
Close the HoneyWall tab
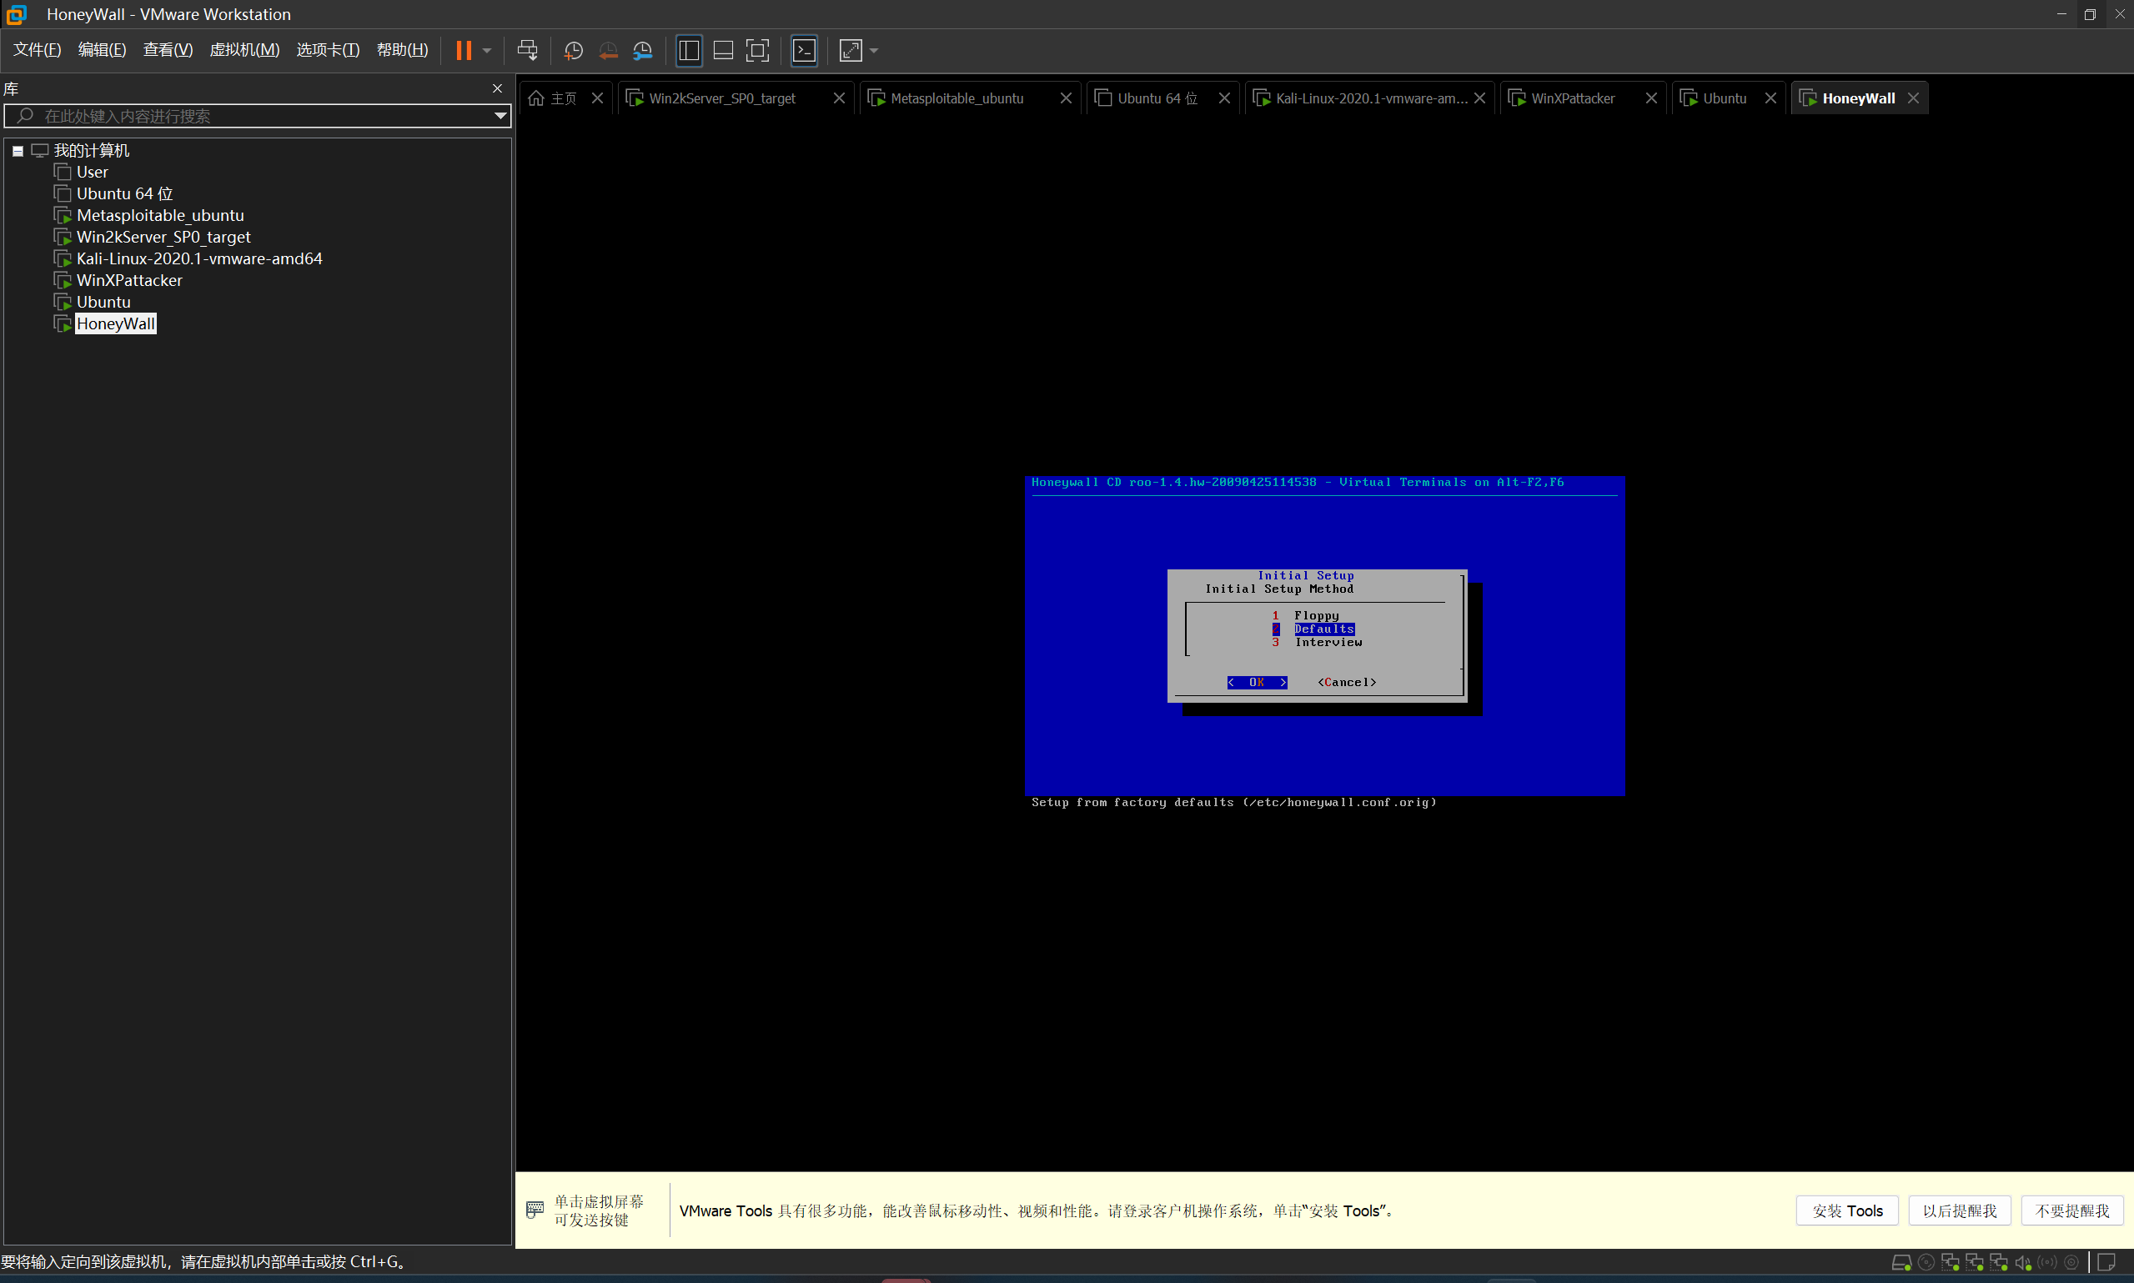point(1914,98)
